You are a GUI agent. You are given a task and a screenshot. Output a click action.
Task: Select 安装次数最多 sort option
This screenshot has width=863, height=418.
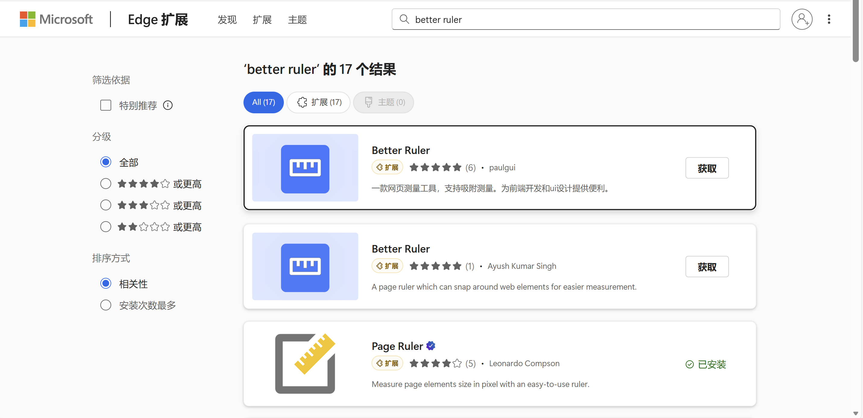pyautogui.click(x=105, y=305)
